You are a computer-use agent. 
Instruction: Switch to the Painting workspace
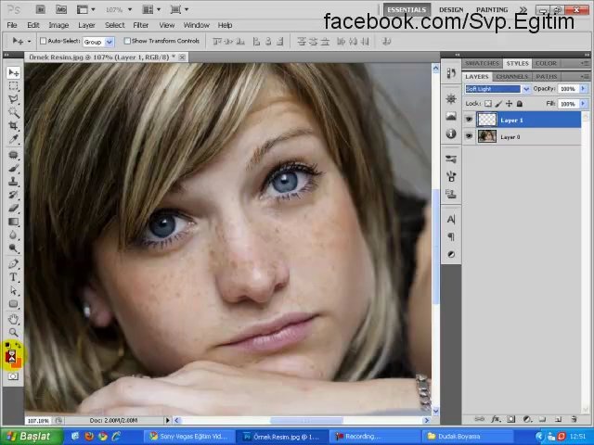(x=492, y=9)
